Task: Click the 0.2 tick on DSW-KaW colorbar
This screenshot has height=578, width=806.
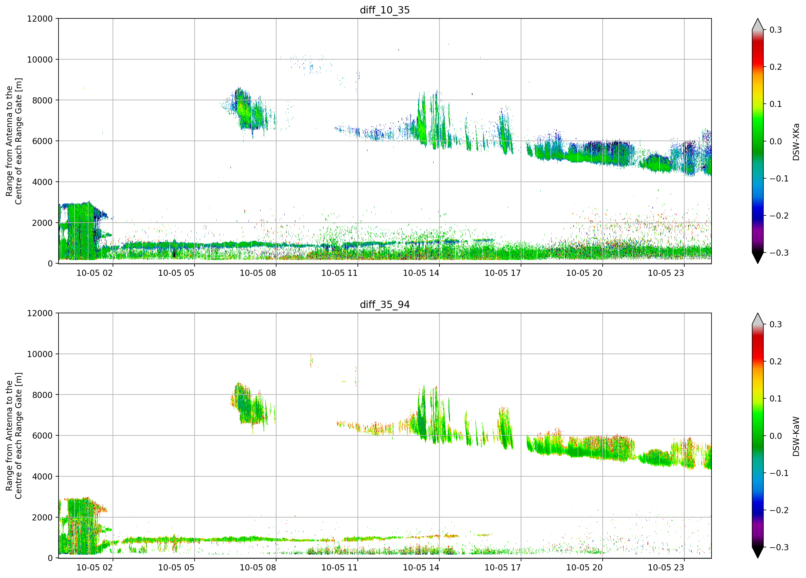Action: [776, 361]
